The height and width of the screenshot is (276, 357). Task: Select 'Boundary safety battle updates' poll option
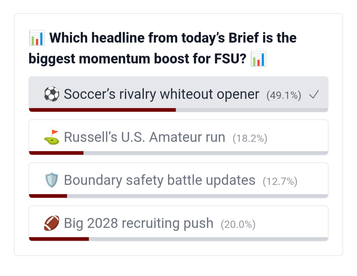coord(178,180)
